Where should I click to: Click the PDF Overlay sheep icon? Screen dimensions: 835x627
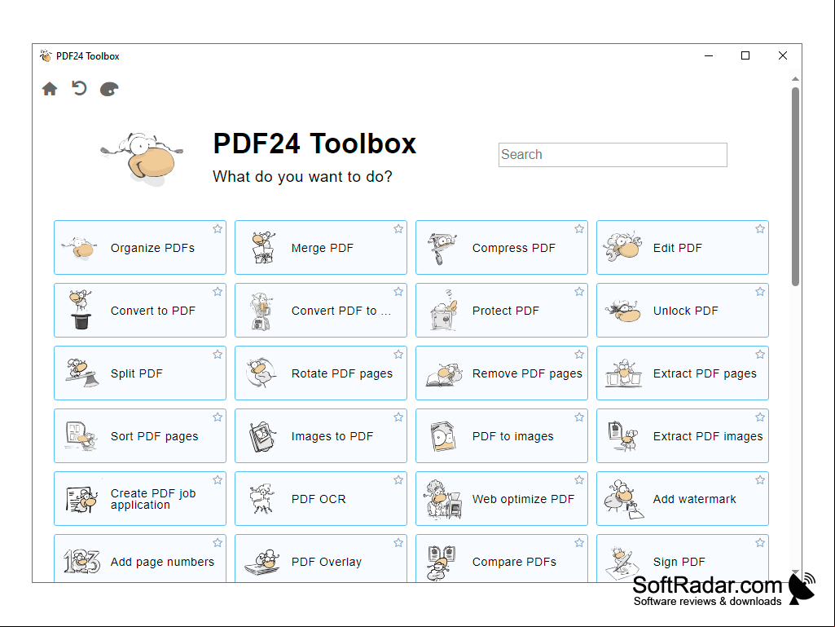pos(262,562)
